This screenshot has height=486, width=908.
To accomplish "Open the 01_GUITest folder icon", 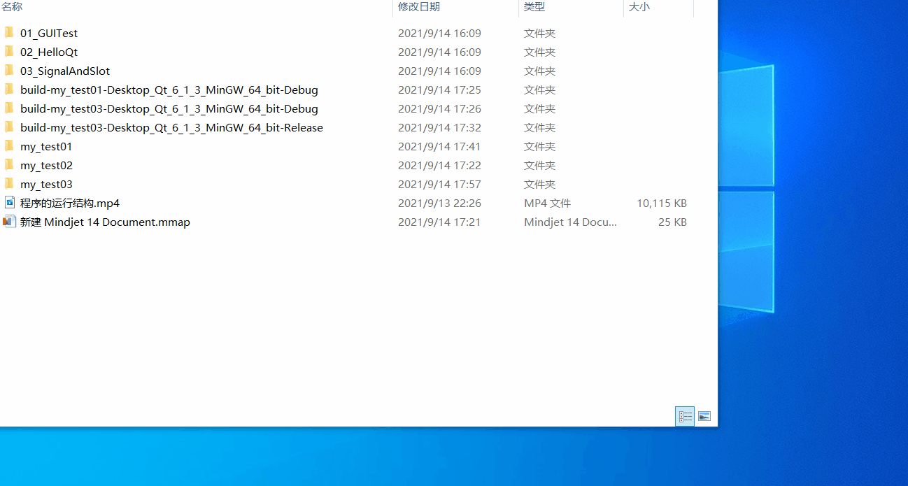I will (9, 32).
